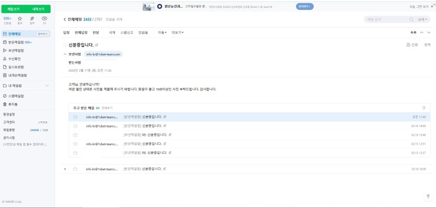Open the 메일쓰기 compose button
The height and width of the screenshot is (208, 436).
click(x=14, y=9)
